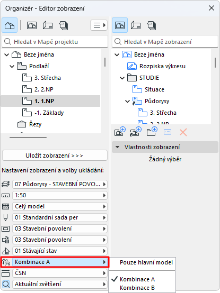Open the scale '1:50' dropdown
Screen dimensions: 220x293
tap(60, 195)
